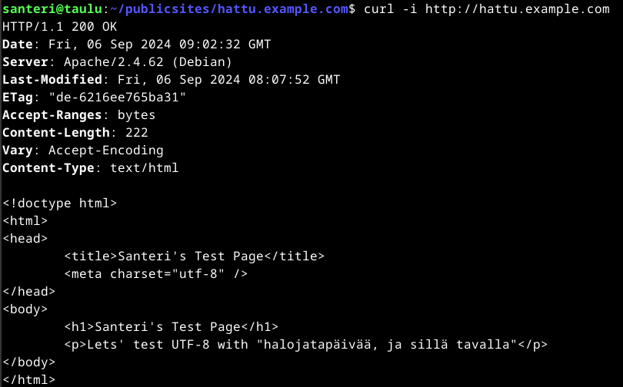Click the <!doctype html> line
623x387 pixels.
point(60,203)
